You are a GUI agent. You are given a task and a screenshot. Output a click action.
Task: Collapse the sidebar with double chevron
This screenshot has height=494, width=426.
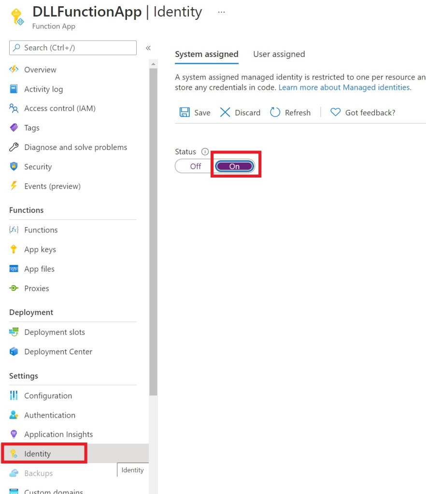click(x=148, y=48)
